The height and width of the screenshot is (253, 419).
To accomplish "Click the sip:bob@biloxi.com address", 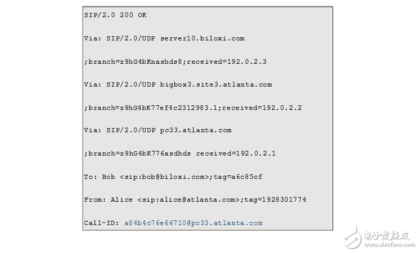I will click(164, 177).
